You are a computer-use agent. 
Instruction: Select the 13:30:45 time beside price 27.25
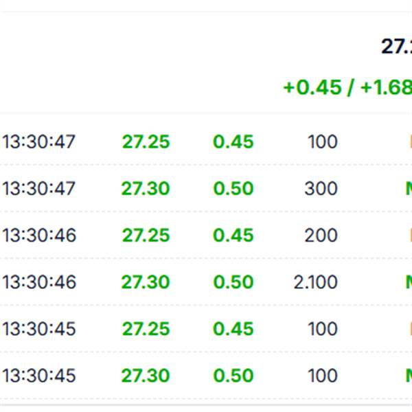(x=39, y=328)
